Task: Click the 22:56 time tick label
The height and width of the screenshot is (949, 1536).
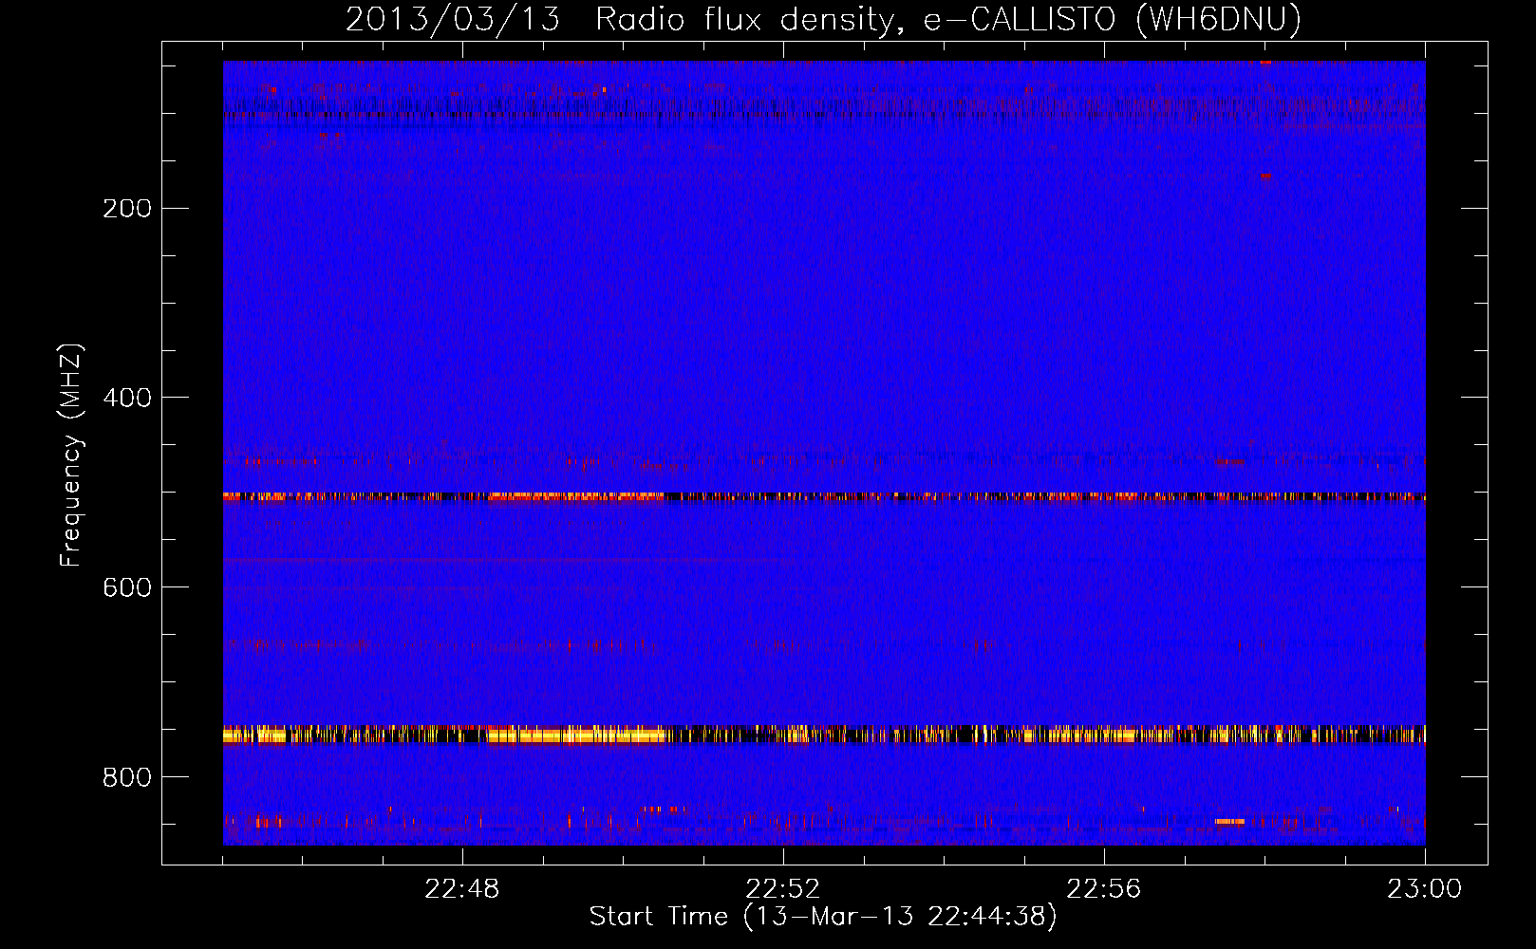Action: 1104,889
